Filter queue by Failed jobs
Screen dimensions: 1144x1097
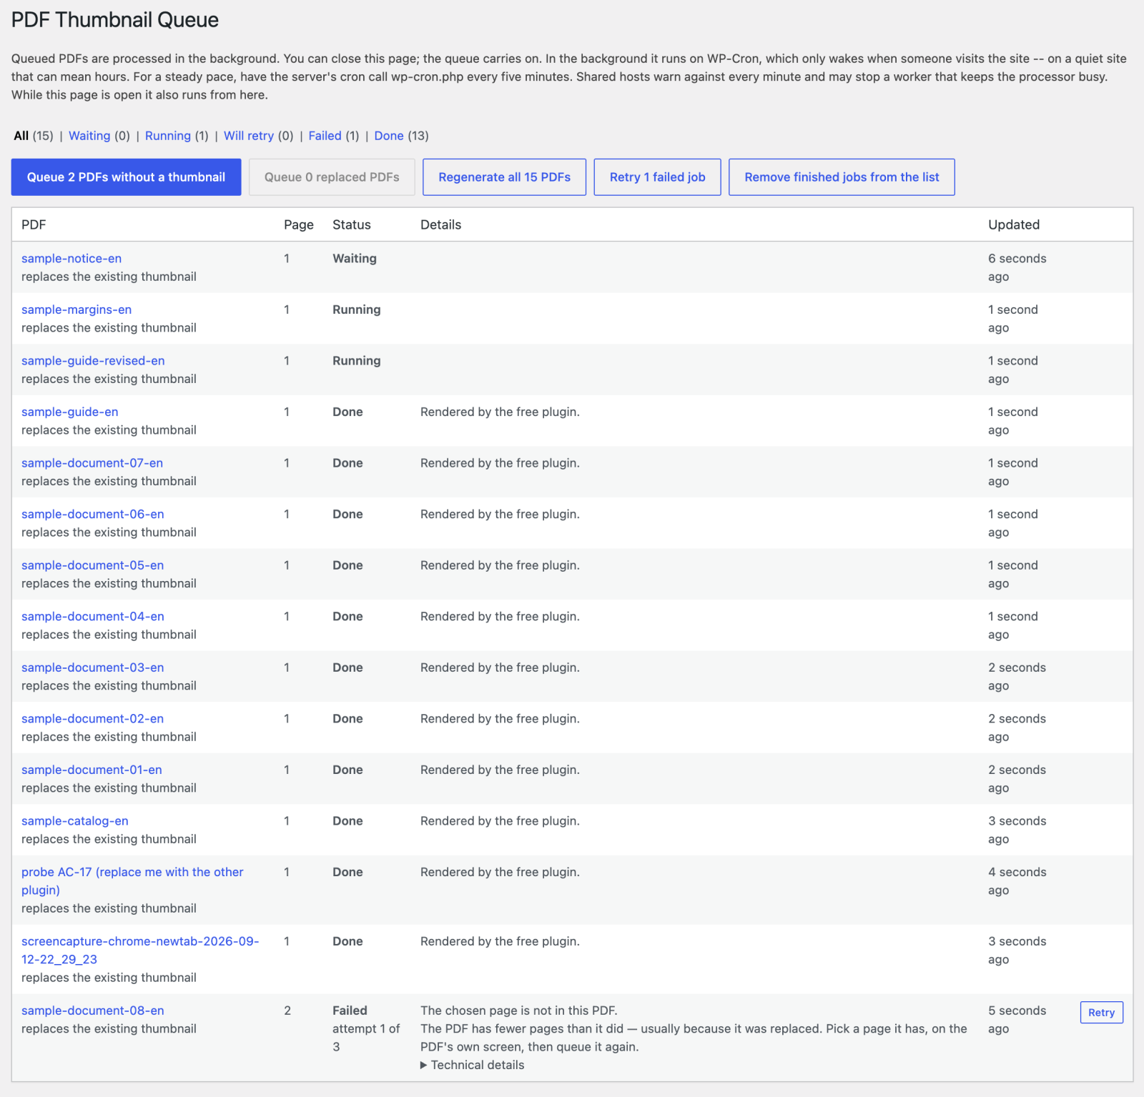point(325,136)
